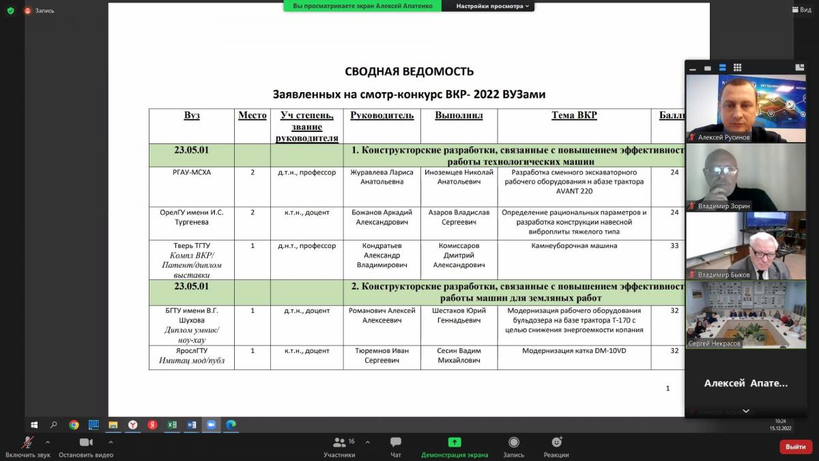
Task: Open the Вид view layout menu
Action: [x=801, y=10]
